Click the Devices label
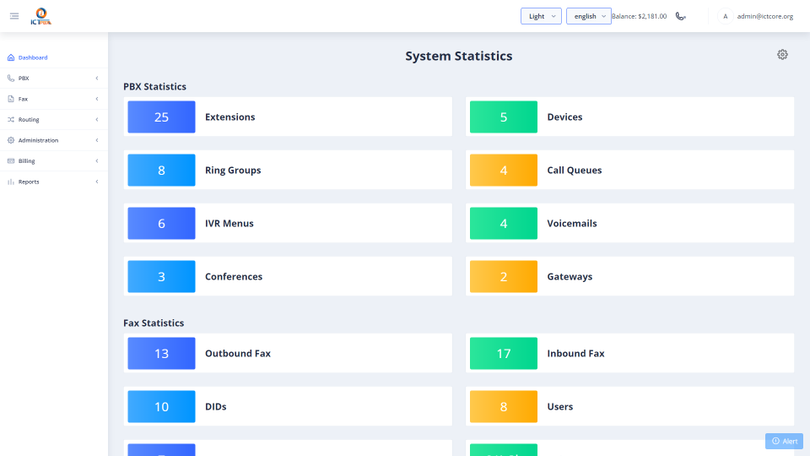The height and width of the screenshot is (456, 810). coord(564,117)
